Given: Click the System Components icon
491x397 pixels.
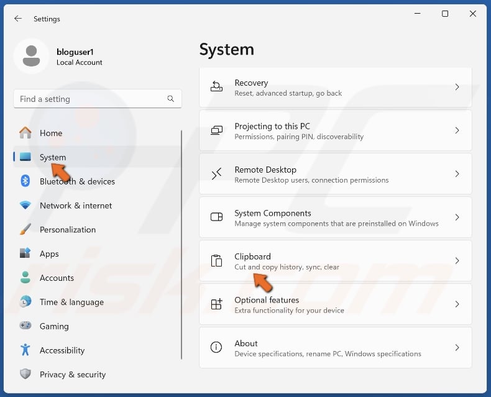Looking at the screenshot, I should coord(216,217).
